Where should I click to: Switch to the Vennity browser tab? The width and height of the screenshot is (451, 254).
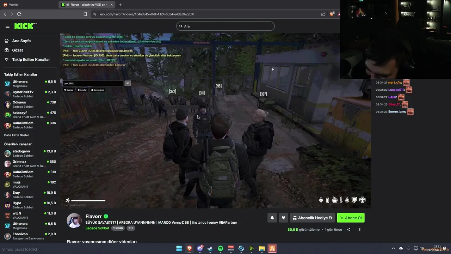point(28,5)
